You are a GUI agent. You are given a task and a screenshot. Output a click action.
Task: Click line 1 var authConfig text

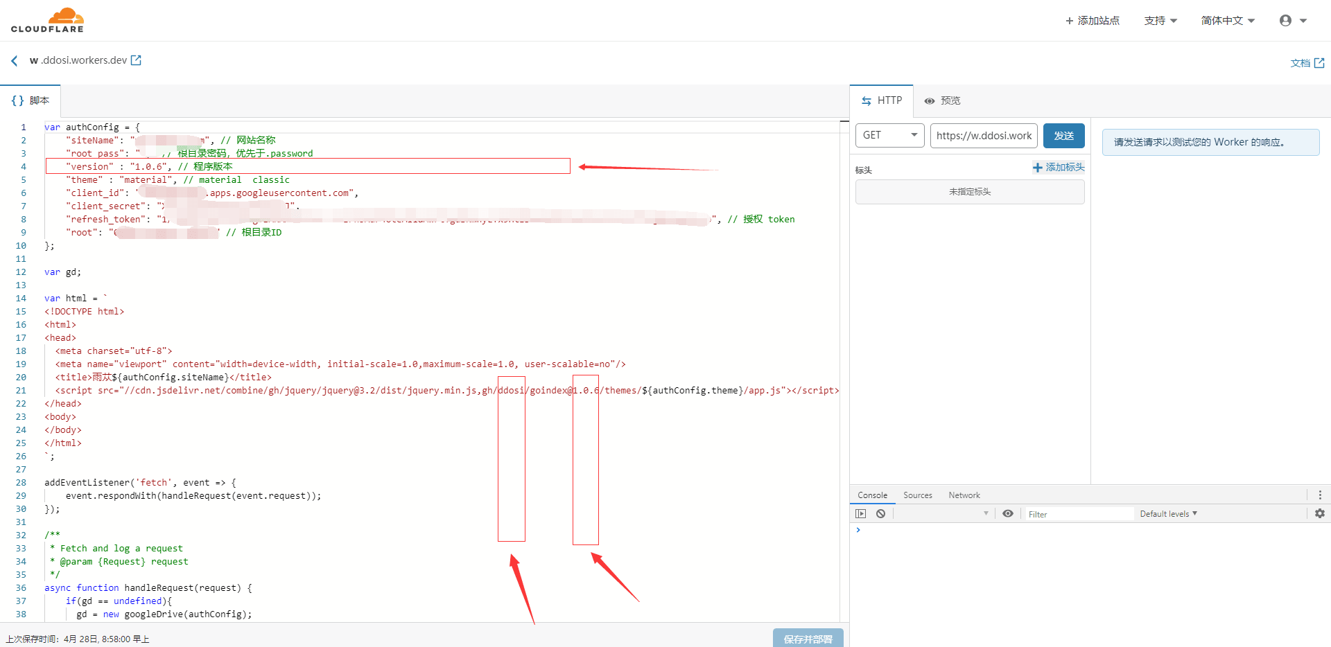[92, 127]
